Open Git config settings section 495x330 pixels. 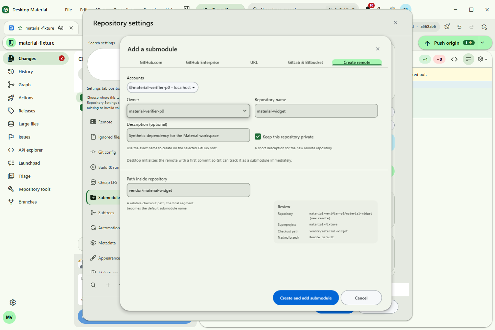(103, 152)
